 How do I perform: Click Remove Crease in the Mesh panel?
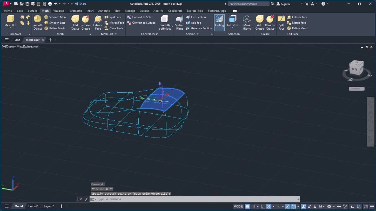[x=86, y=22]
